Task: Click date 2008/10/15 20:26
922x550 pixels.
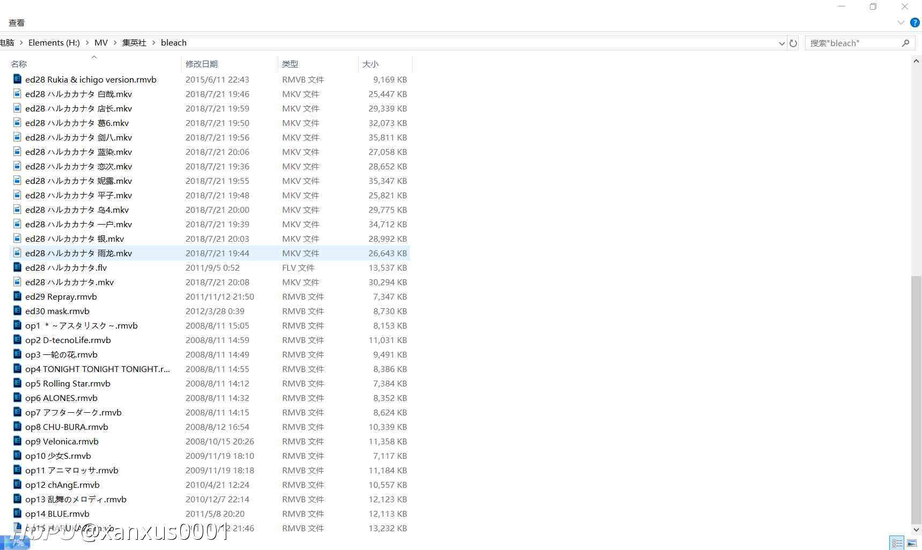Action: pos(220,441)
